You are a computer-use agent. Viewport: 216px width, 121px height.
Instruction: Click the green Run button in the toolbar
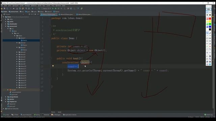53,8
